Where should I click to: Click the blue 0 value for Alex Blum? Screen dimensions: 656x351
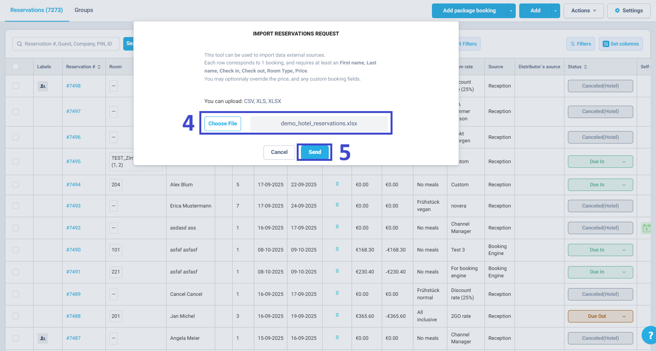pos(337,184)
